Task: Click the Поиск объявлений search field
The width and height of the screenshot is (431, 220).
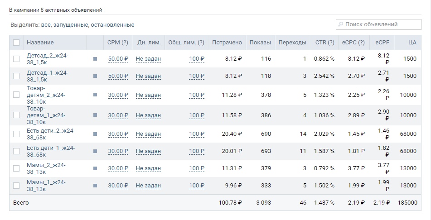Action: (378, 24)
